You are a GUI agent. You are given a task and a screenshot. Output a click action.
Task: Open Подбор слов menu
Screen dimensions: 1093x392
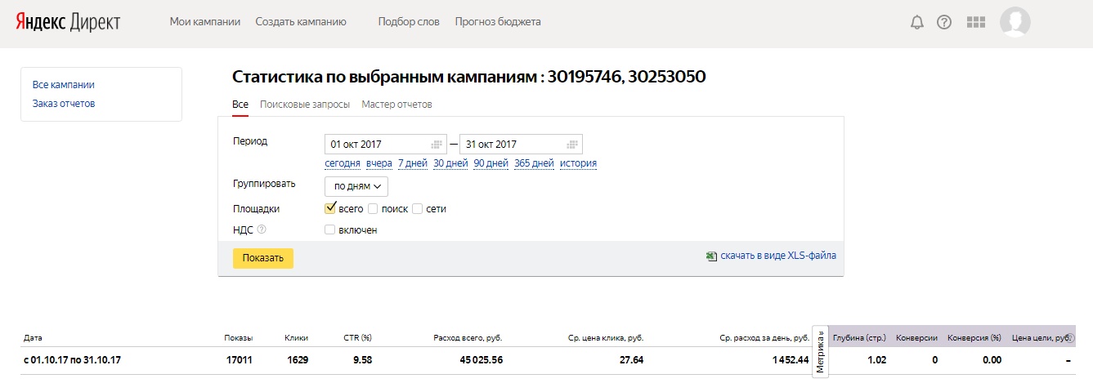(409, 22)
